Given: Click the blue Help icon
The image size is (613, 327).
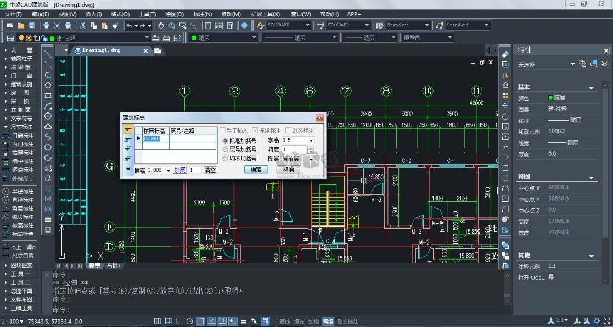Looking at the screenshot, I should (x=244, y=25).
